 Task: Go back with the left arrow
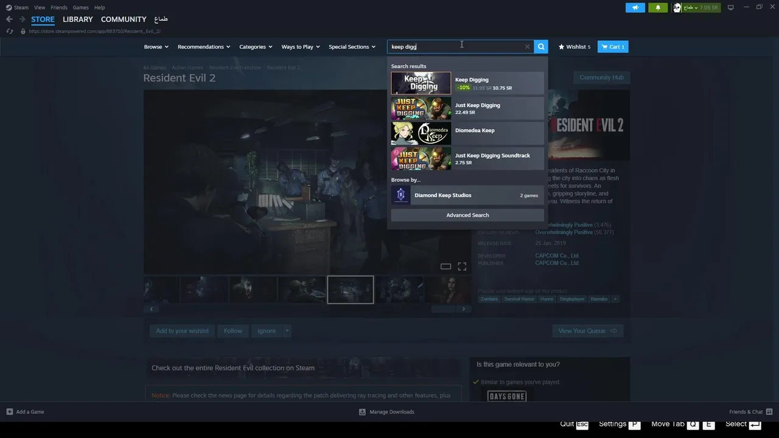point(9,19)
